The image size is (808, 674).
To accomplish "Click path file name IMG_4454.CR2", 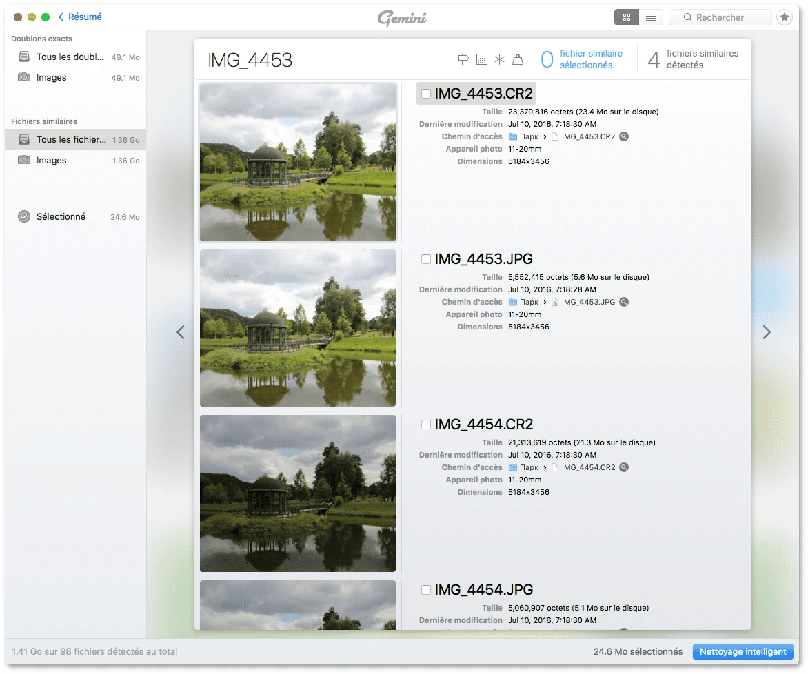I will [588, 467].
